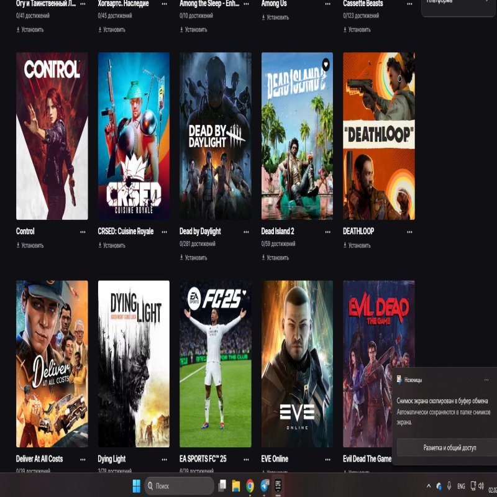Open the three-dot menu for Control
Viewport: 497px width, 497px height.
tap(83, 232)
